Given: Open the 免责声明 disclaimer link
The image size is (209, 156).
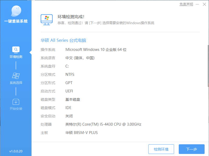Looking at the screenshot, I should (x=186, y=4).
